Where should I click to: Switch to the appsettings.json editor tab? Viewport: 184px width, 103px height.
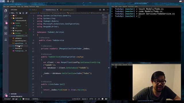click(x=68, y=10)
